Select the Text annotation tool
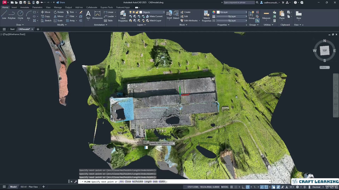 point(88,15)
